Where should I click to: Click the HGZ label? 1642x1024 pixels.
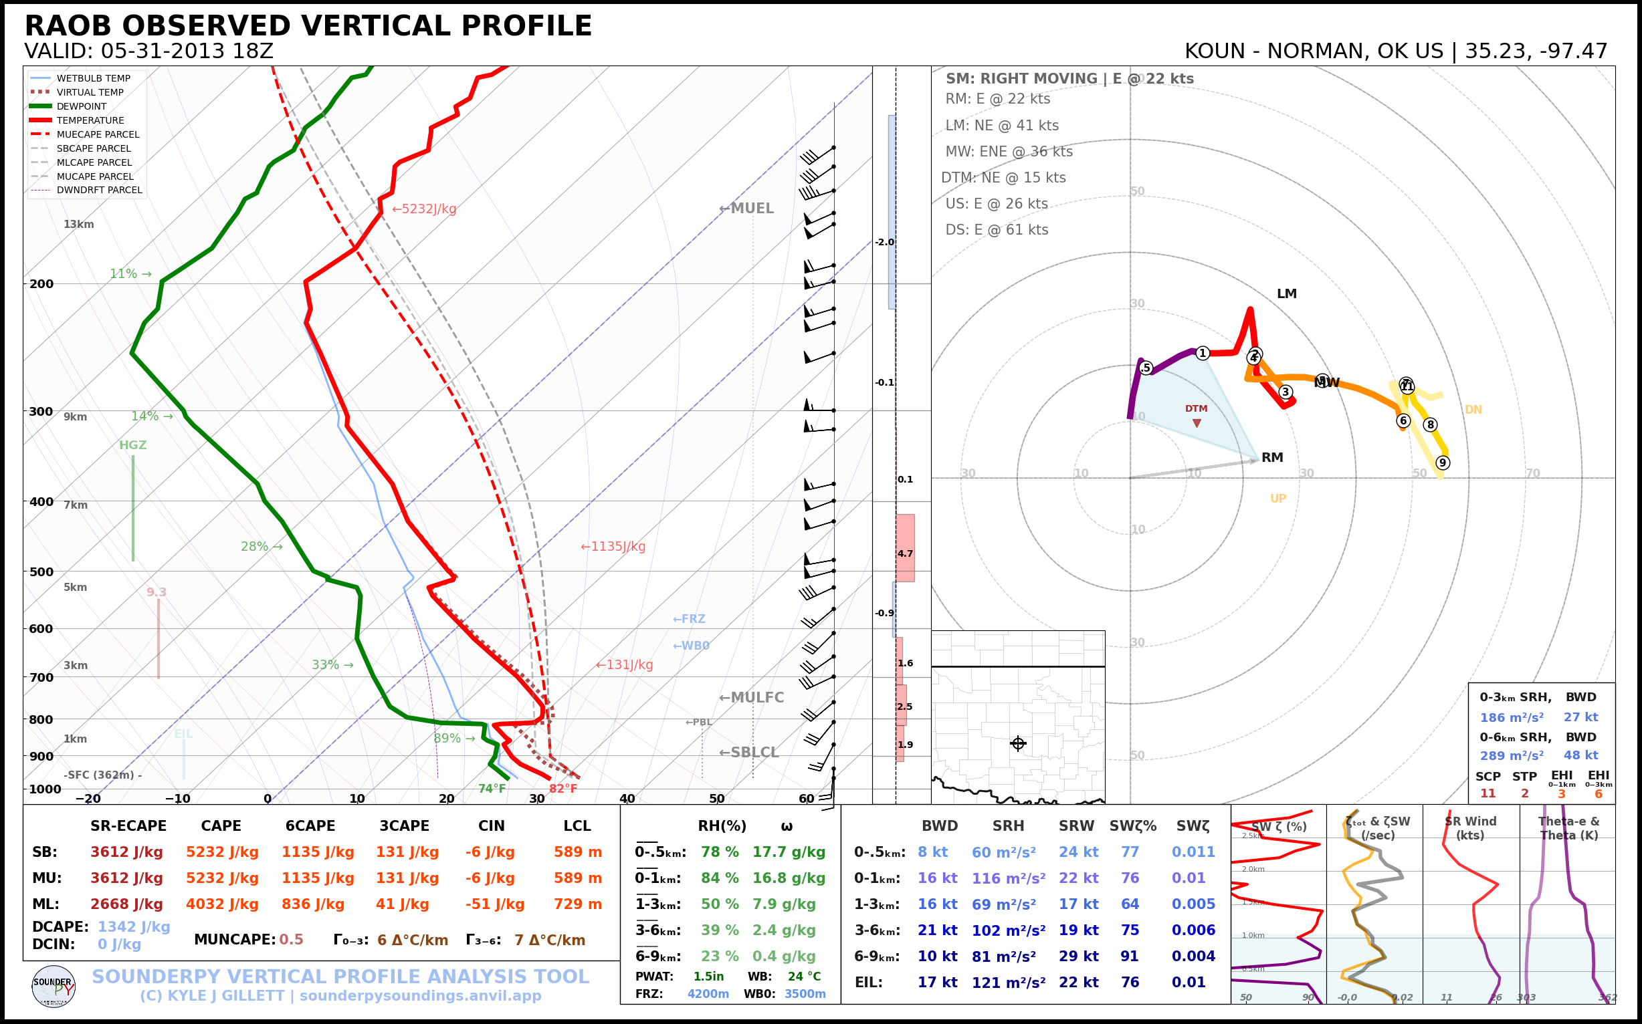pyautogui.click(x=133, y=445)
